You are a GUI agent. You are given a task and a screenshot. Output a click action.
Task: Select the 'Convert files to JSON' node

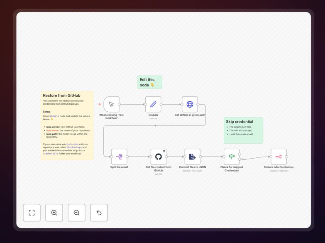point(193,157)
